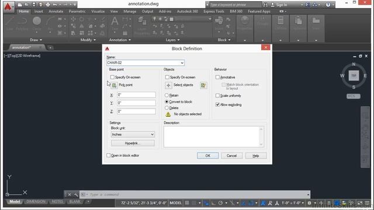Click the Save As icon in quick access toolbar
This screenshot has width=374, height=210.
point(40,5)
